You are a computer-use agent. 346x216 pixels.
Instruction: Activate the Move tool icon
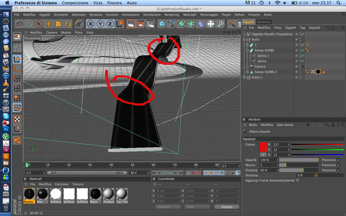coord(48,24)
